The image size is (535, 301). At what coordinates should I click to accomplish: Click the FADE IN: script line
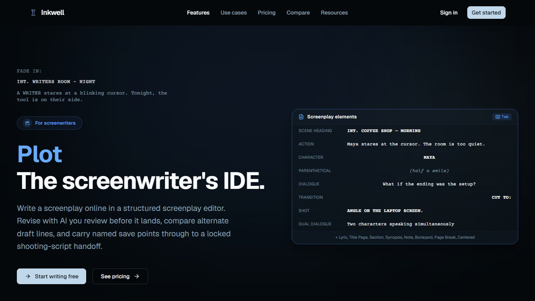point(29,71)
